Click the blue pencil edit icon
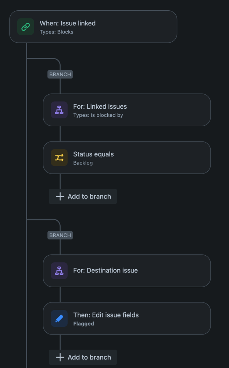Image resolution: width=229 pixels, height=368 pixels. pyautogui.click(x=59, y=319)
